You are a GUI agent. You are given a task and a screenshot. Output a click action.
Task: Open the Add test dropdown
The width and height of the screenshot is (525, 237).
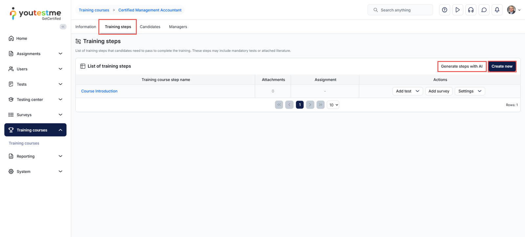pos(408,91)
